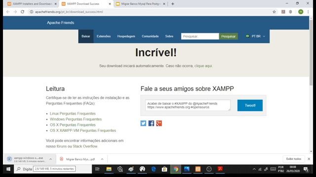
Task: Reload the page with the refresh icon
Action: (x=23, y=12)
